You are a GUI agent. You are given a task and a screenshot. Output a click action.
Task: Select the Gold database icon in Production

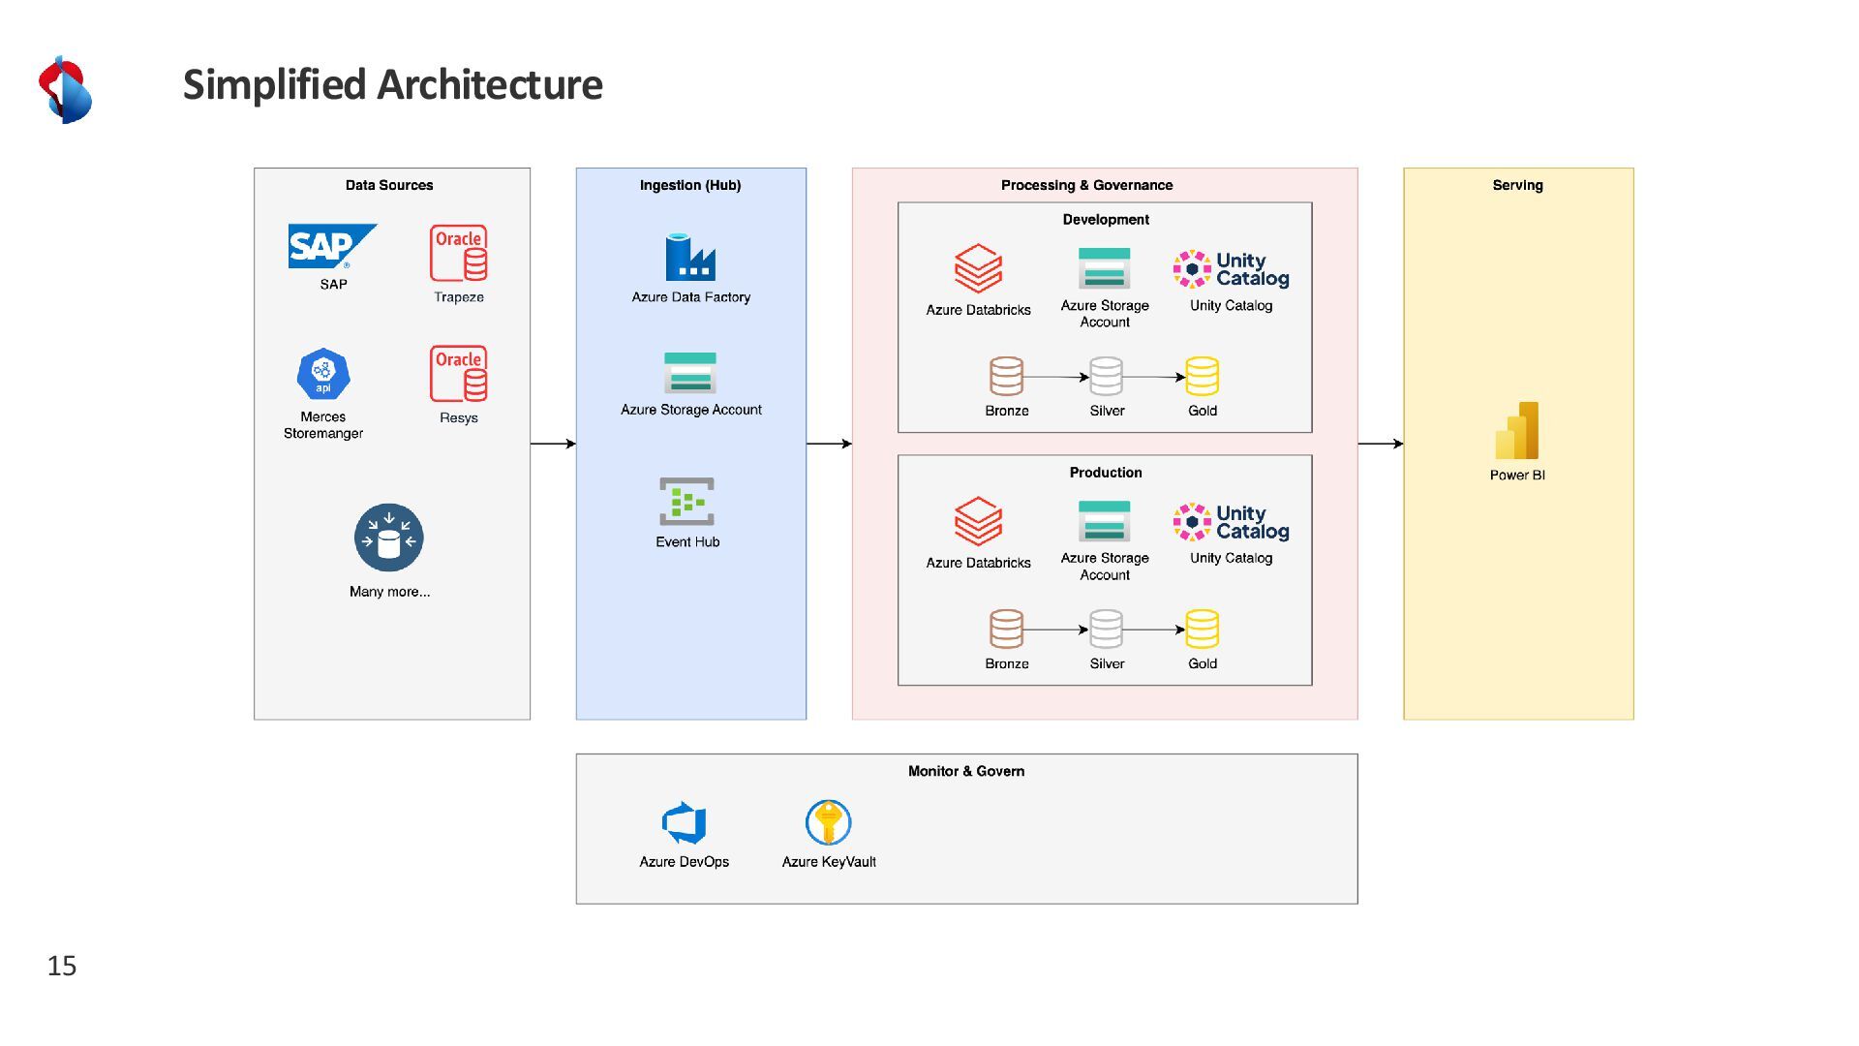click(x=1203, y=629)
